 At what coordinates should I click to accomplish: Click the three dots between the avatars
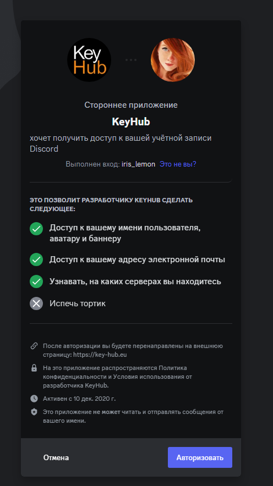click(x=131, y=60)
